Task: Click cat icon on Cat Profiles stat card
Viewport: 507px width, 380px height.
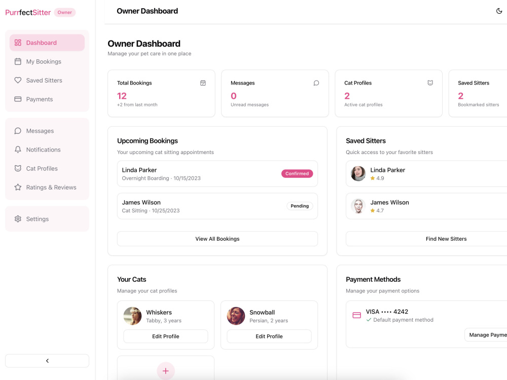Action: pyautogui.click(x=430, y=83)
